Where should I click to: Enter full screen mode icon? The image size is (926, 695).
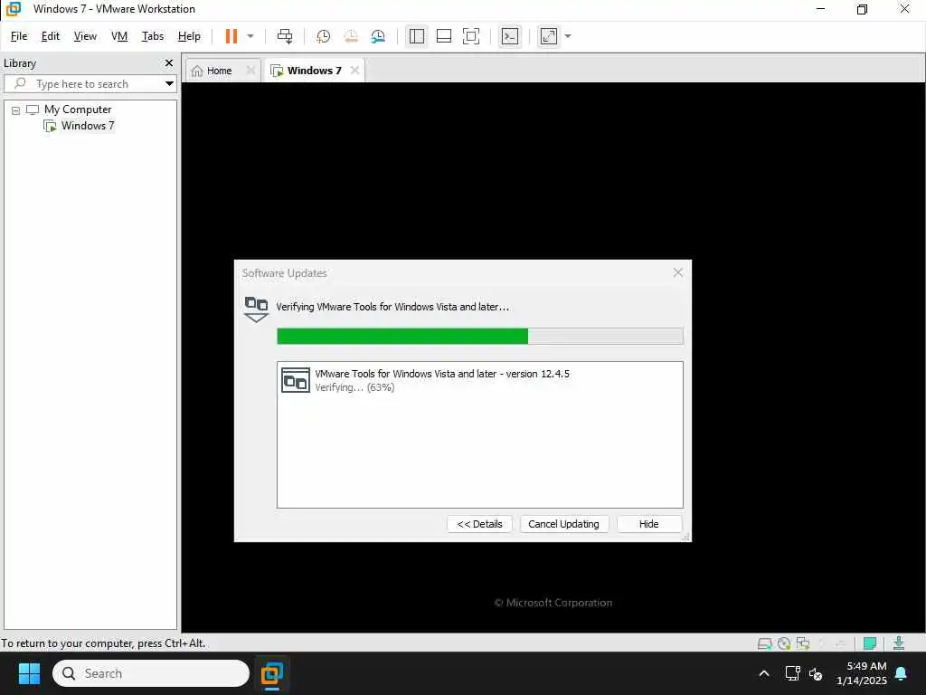(470, 36)
